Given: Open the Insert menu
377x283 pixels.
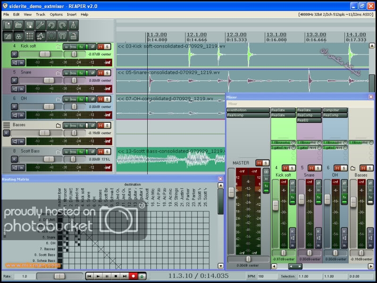Looking at the screenshot, I should pyautogui.click(x=72, y=15).
